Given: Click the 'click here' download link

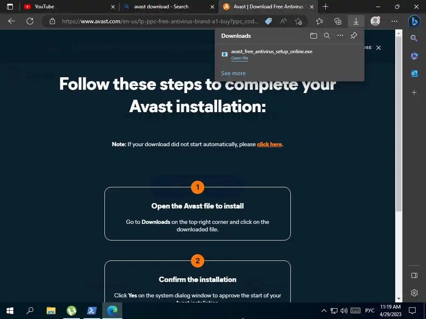Looking at the screenshot, I should pos(269,144).
